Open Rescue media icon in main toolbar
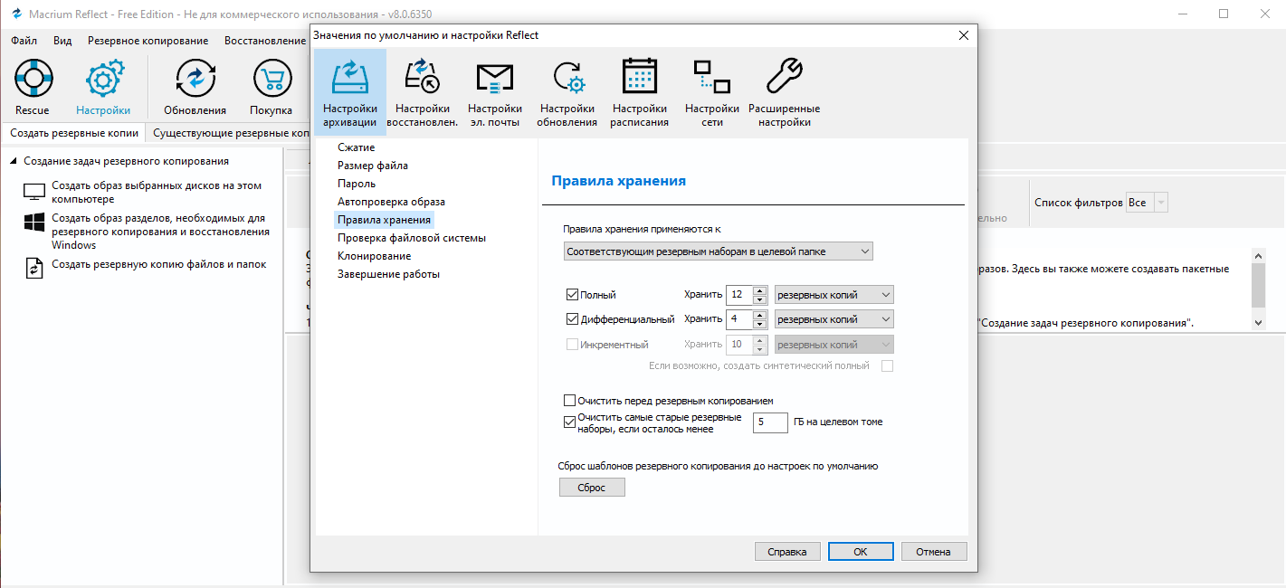Screen dimensions: 1286x588 tap(33, 79)
